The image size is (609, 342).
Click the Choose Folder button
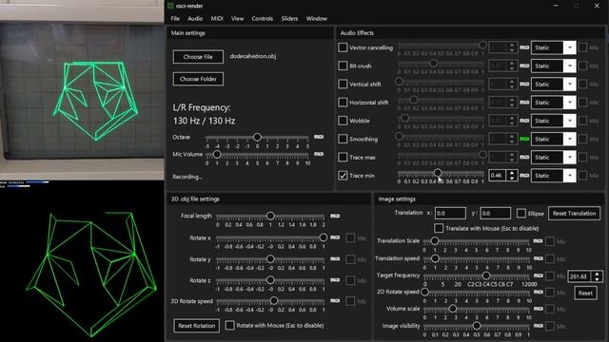click(198, 79)
